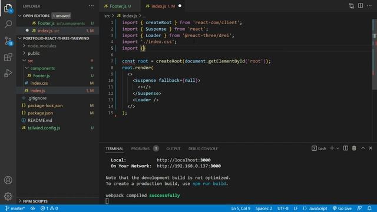Click the src breadcrumb segment

107,16
